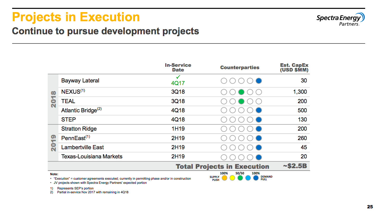377x211 pixels.
Task: Expand the Atlantic Bridge footnote marker (2)
Action: (99, 108)
